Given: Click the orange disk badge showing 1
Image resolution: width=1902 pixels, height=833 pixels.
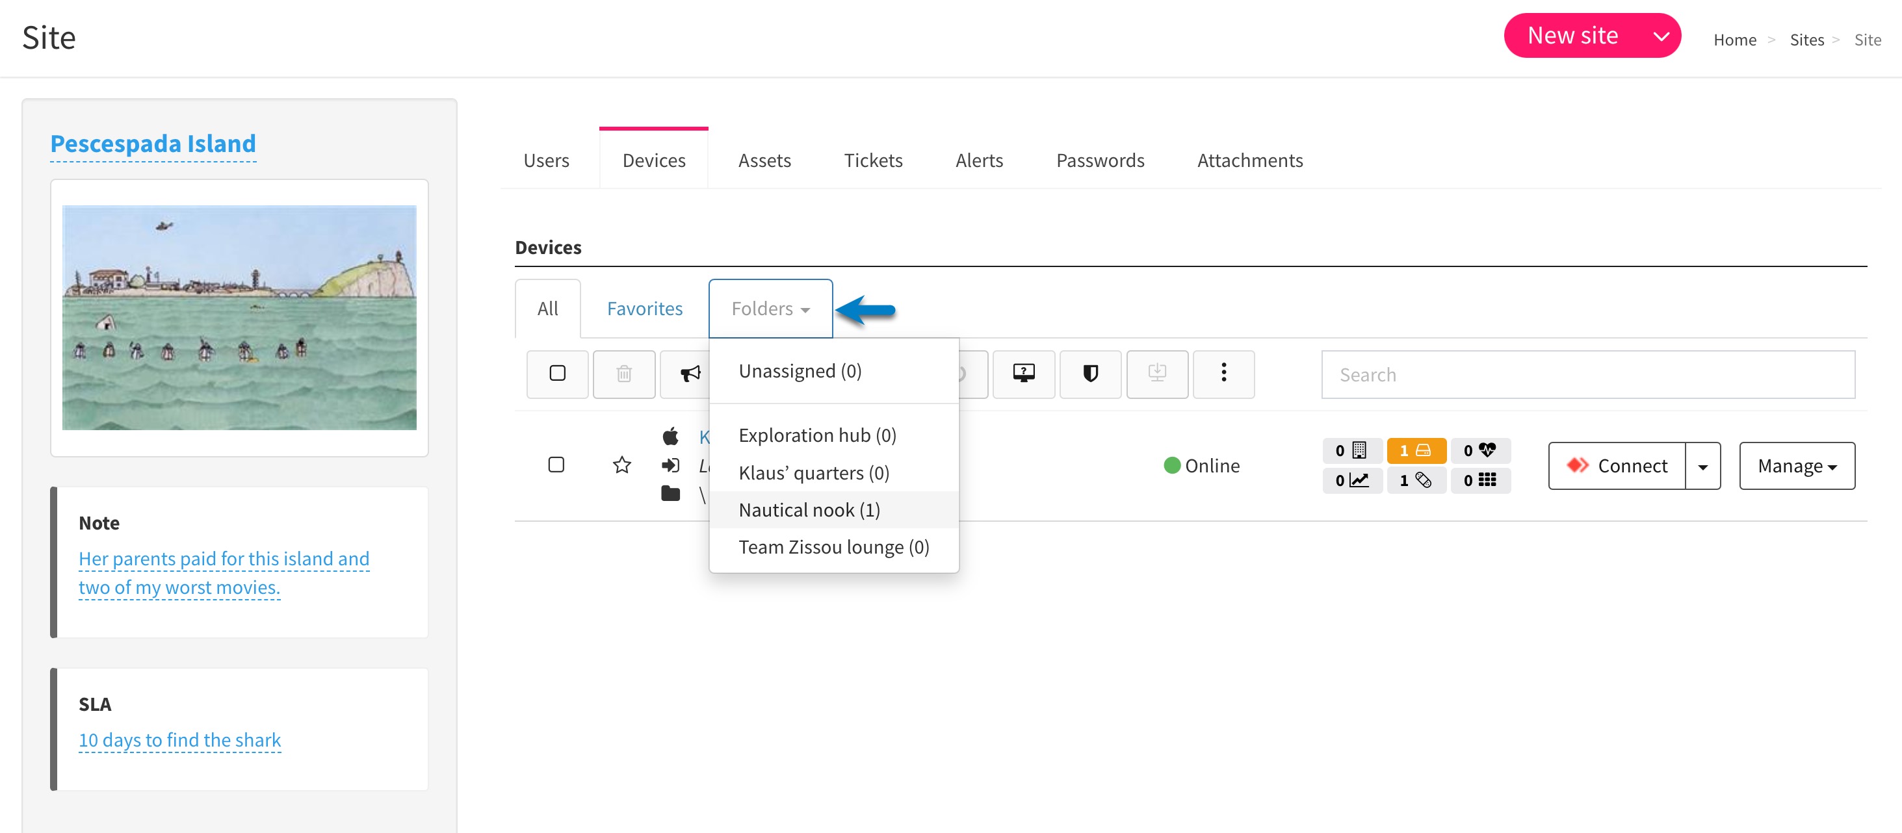Looking at the screenshot, I should tap(1417, 450).
